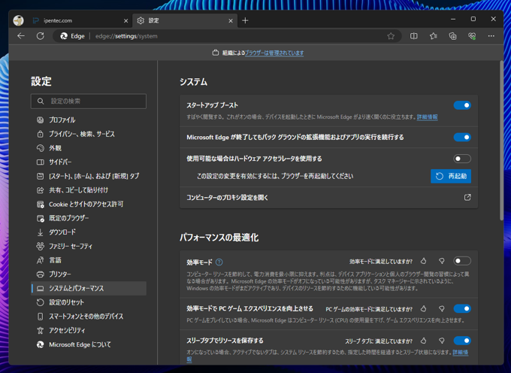This screenshot has height=373, width=511.
Task: Switch to the 設定 tab
Action: point(184,20)
